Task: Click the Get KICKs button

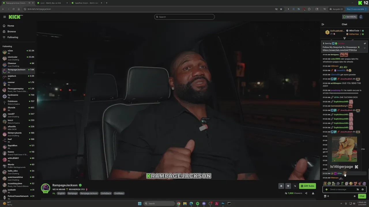Action: 350,17
